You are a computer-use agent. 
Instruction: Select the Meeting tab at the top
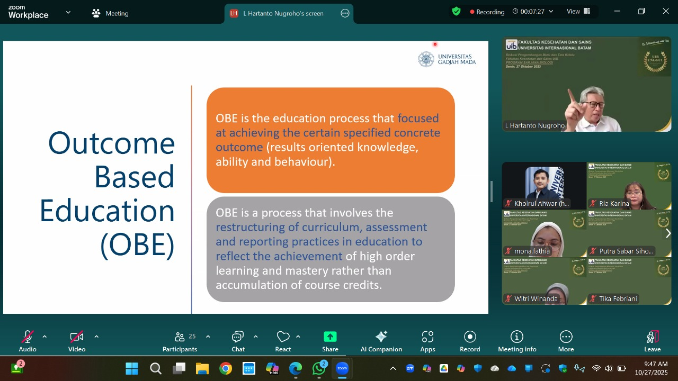(110, 13)
